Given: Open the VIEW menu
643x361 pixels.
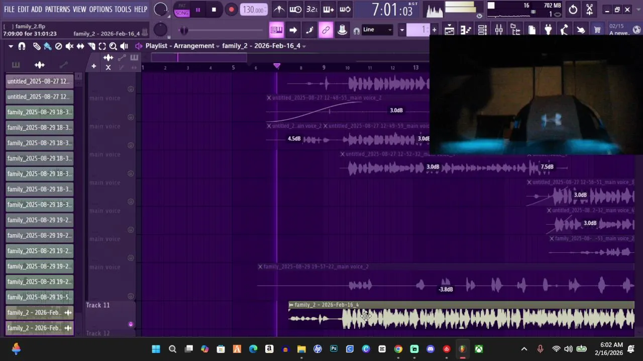Looking at the screenshot, I should pyautogui.click(x=79, y=9).
